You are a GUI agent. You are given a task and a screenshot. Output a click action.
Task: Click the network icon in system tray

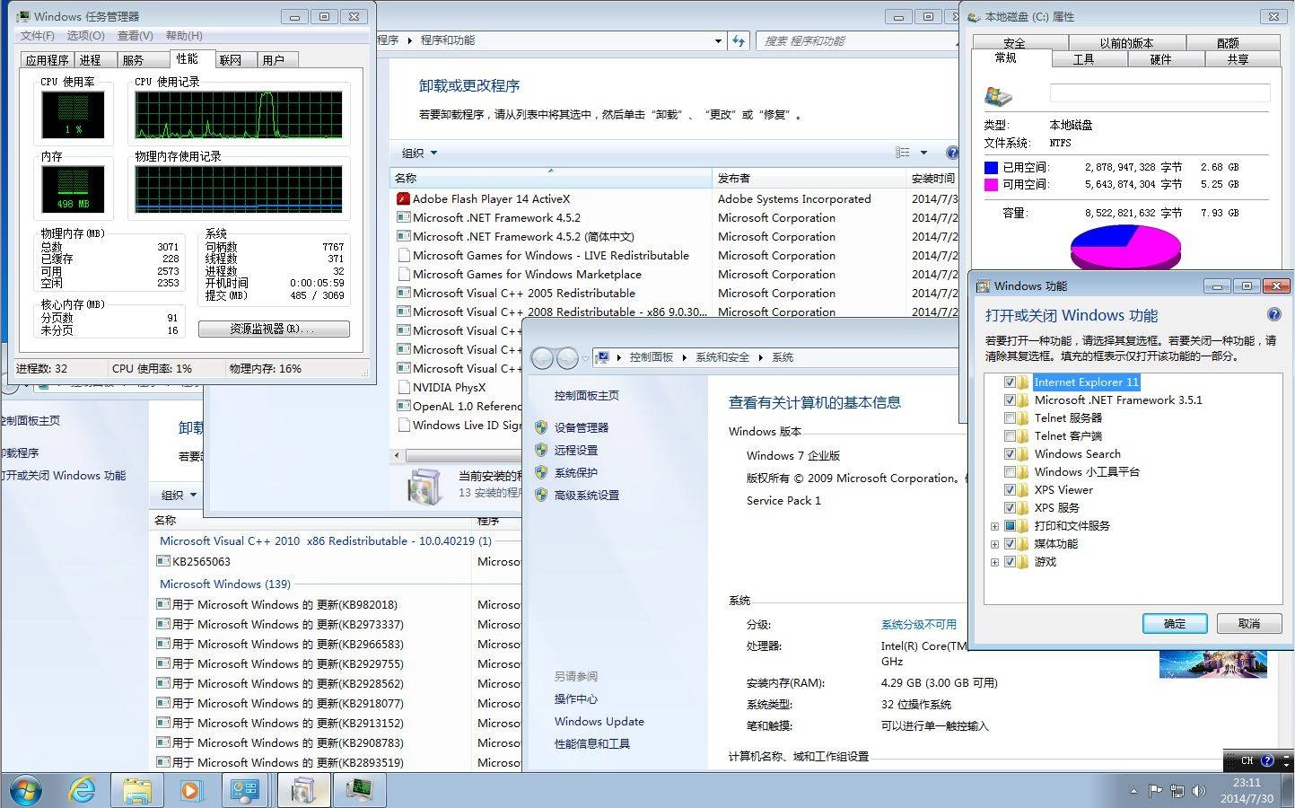point(1177,791)
